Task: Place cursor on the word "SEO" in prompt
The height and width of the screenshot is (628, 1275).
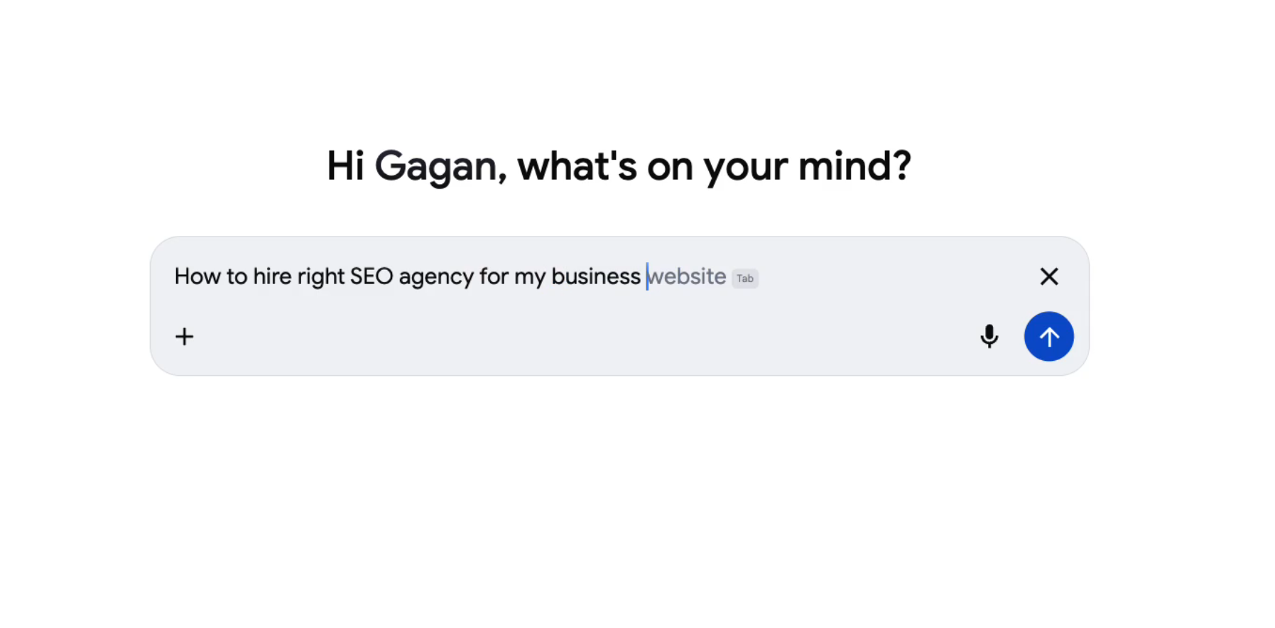Action: coord(371,276)
